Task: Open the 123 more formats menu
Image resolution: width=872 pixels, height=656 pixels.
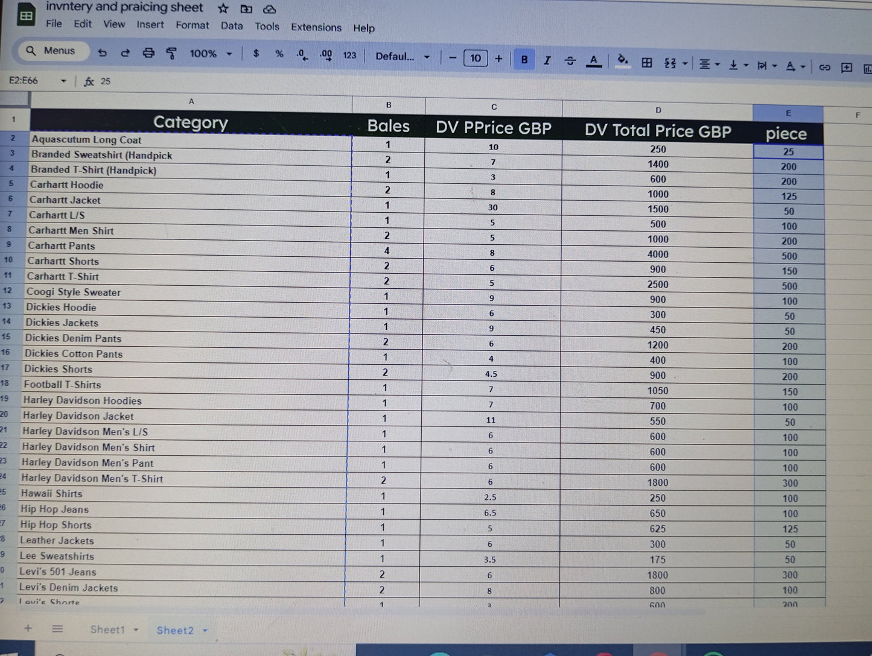Action: pos(349,55)
